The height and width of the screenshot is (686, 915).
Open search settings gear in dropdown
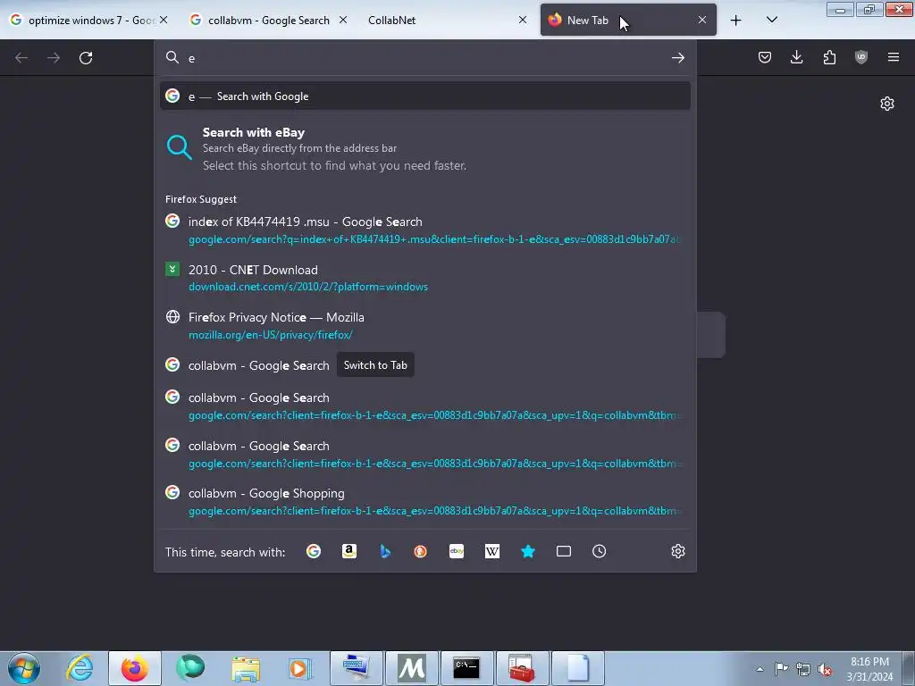(677, 551)
